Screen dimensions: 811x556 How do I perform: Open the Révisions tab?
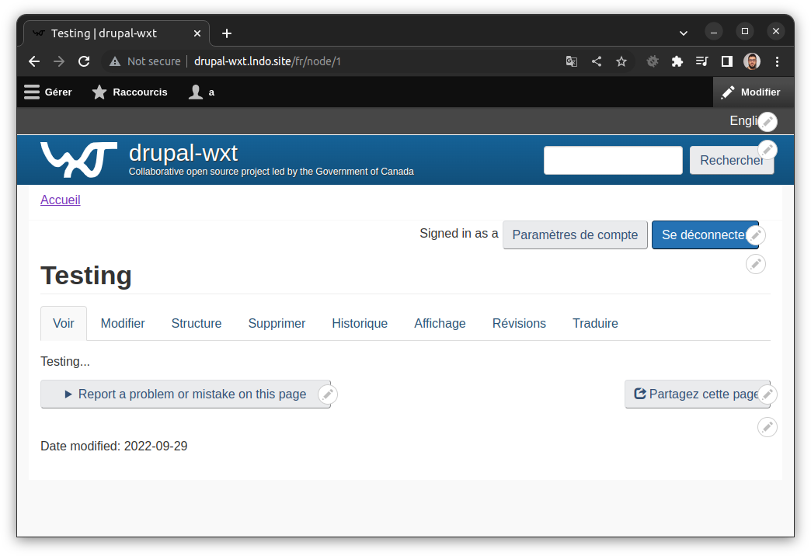click(x=519, y=323)
